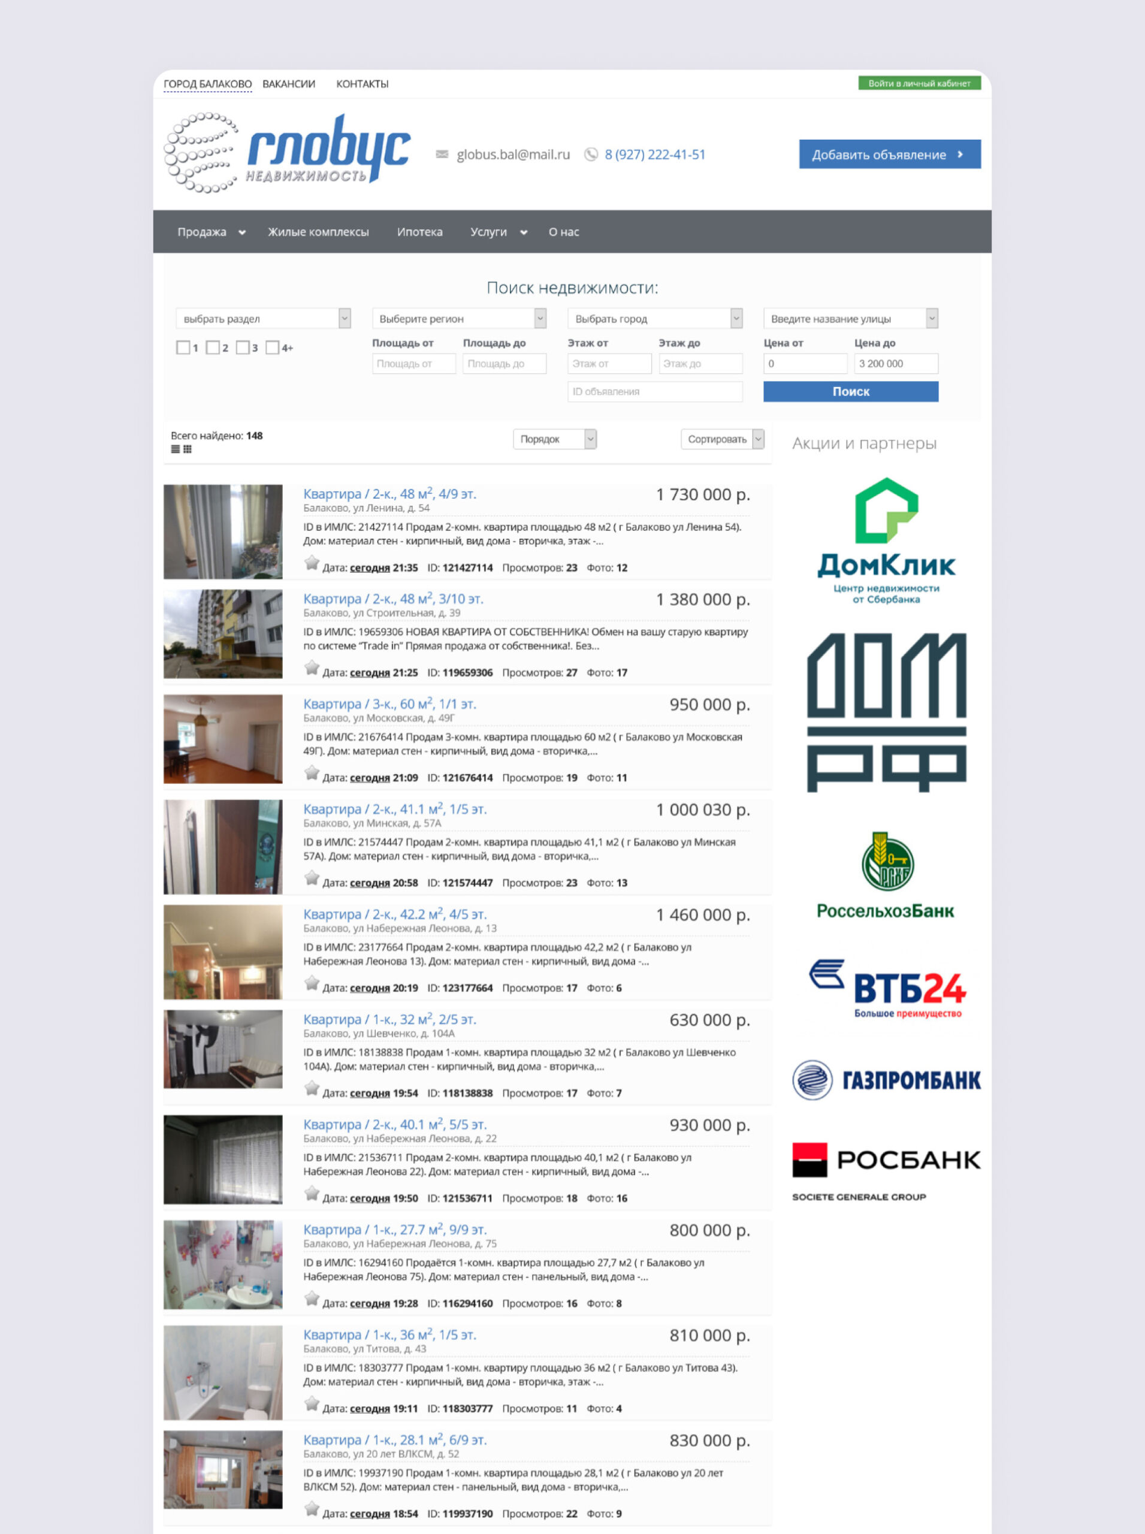Viewport: 1145px width, 1534px height.
Task: Open the ДомКлик partner logo
Action: [886, 540]
